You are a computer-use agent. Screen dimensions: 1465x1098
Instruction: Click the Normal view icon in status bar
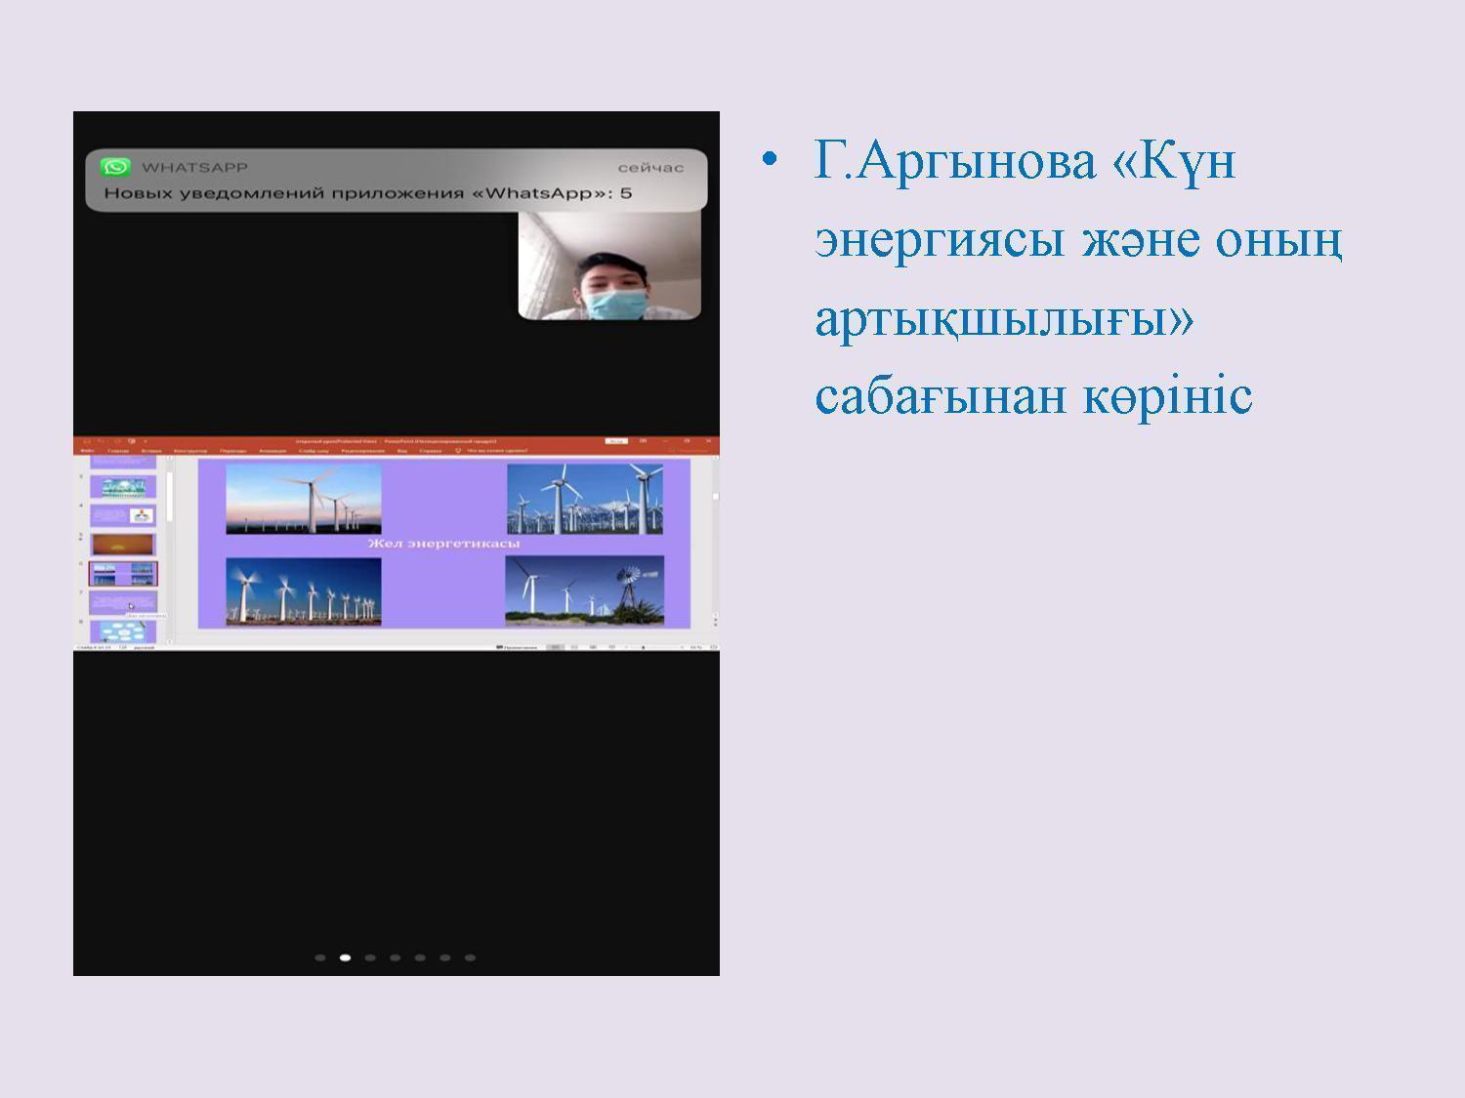(555, 647)
